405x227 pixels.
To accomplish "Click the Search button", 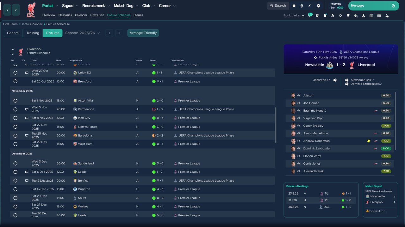I will tap(278, 6).
